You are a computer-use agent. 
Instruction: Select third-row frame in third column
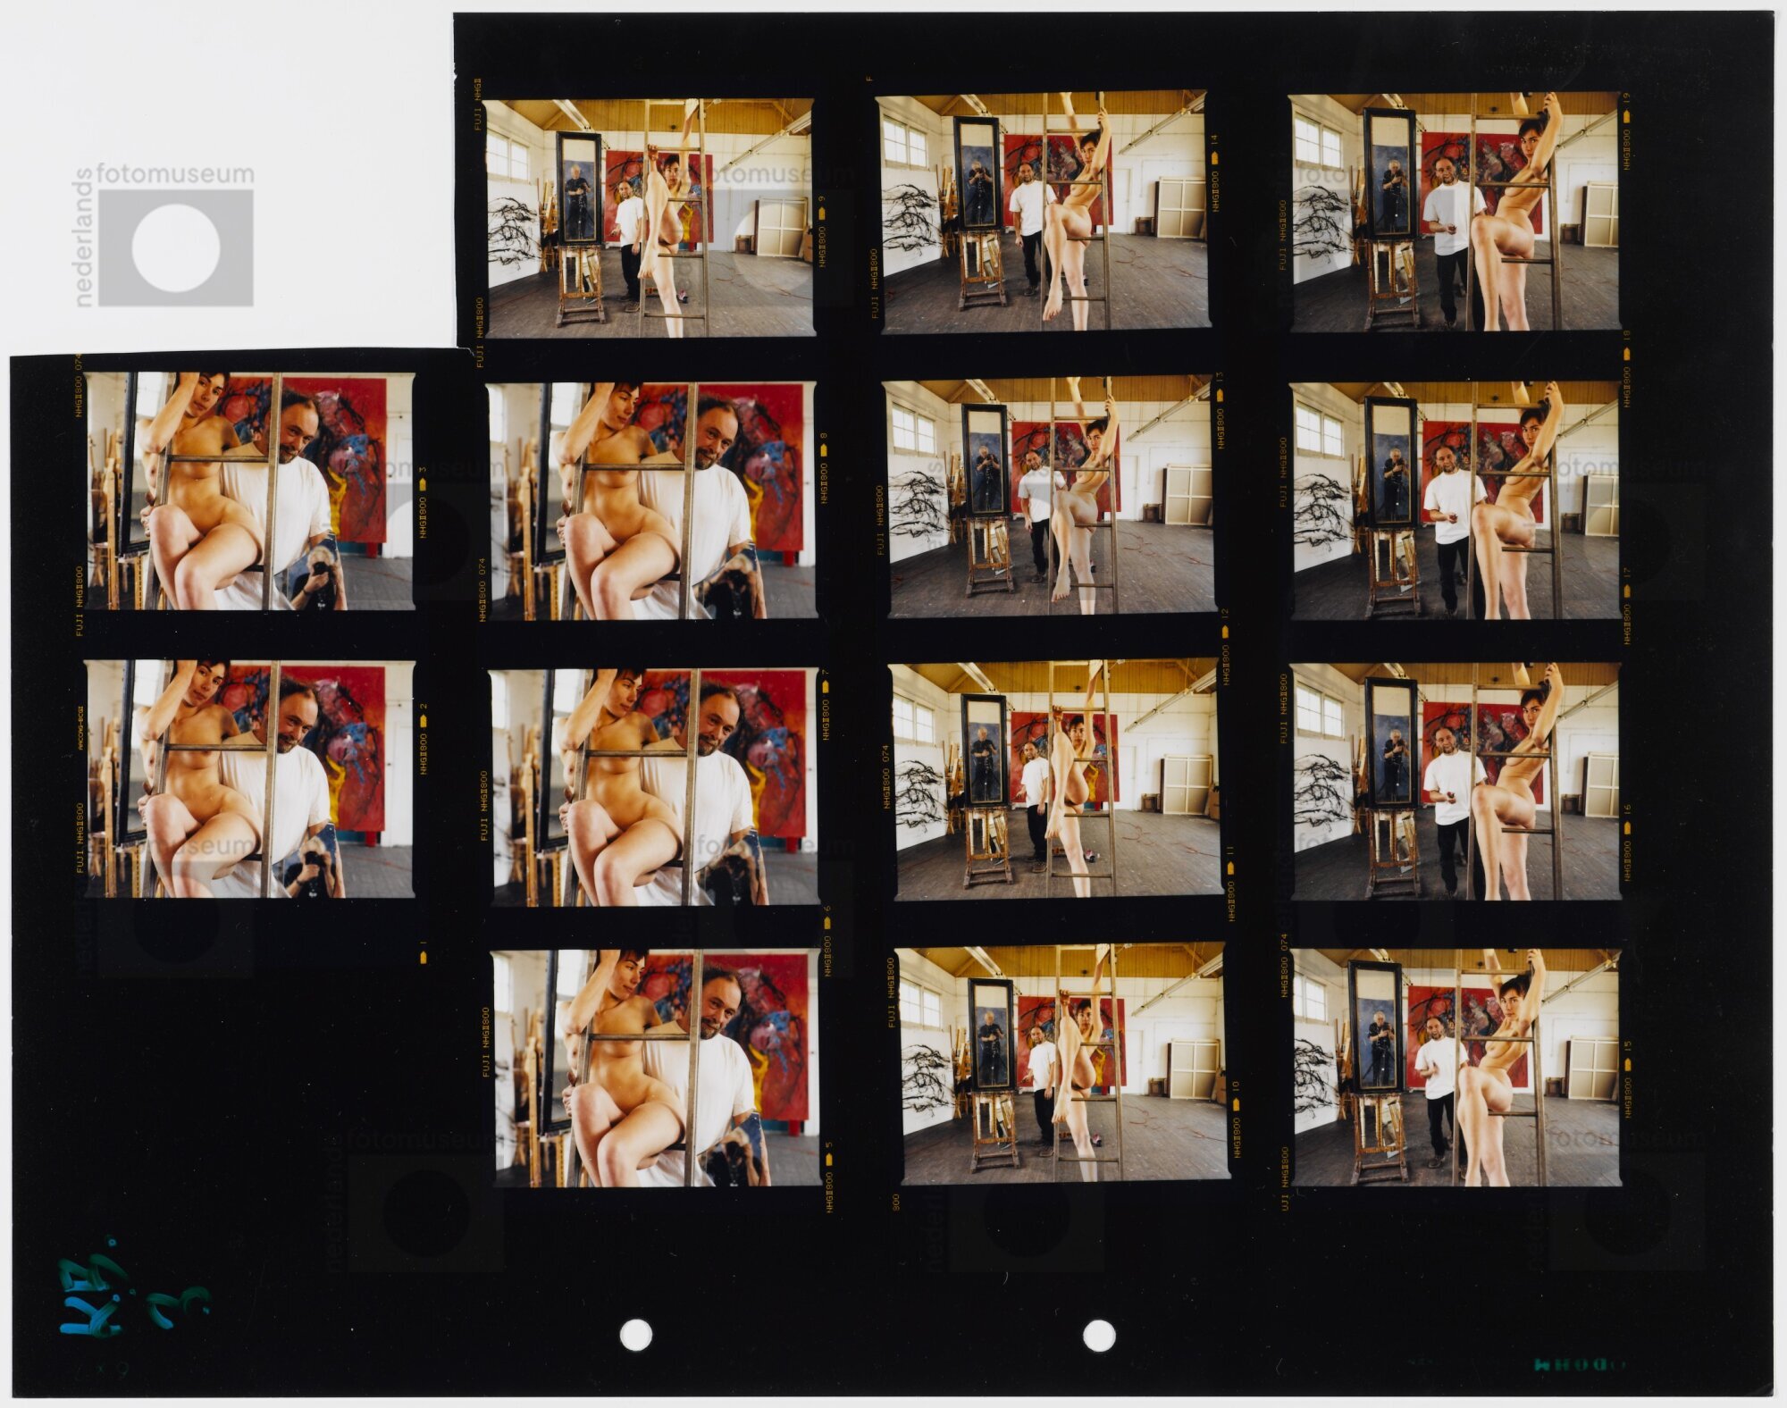coord(1057,779)
